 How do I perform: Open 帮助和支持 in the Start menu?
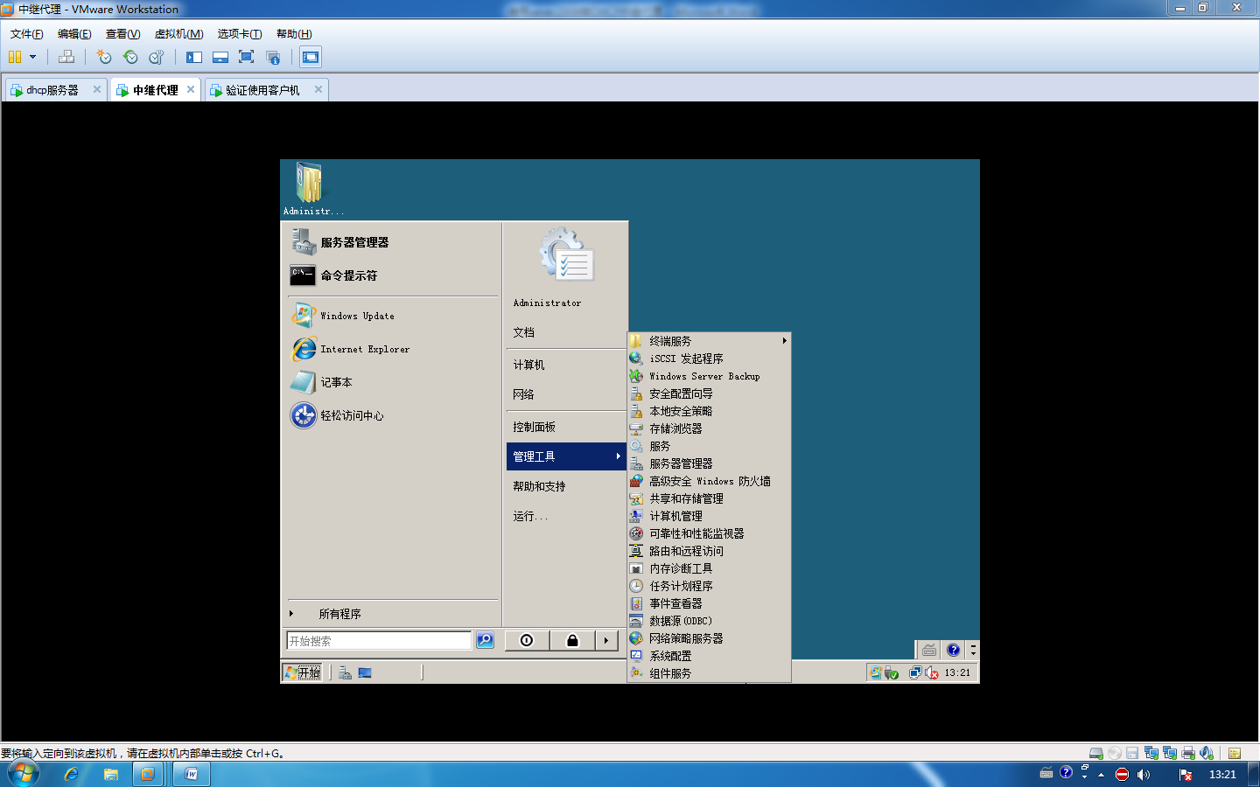[565, 486]
